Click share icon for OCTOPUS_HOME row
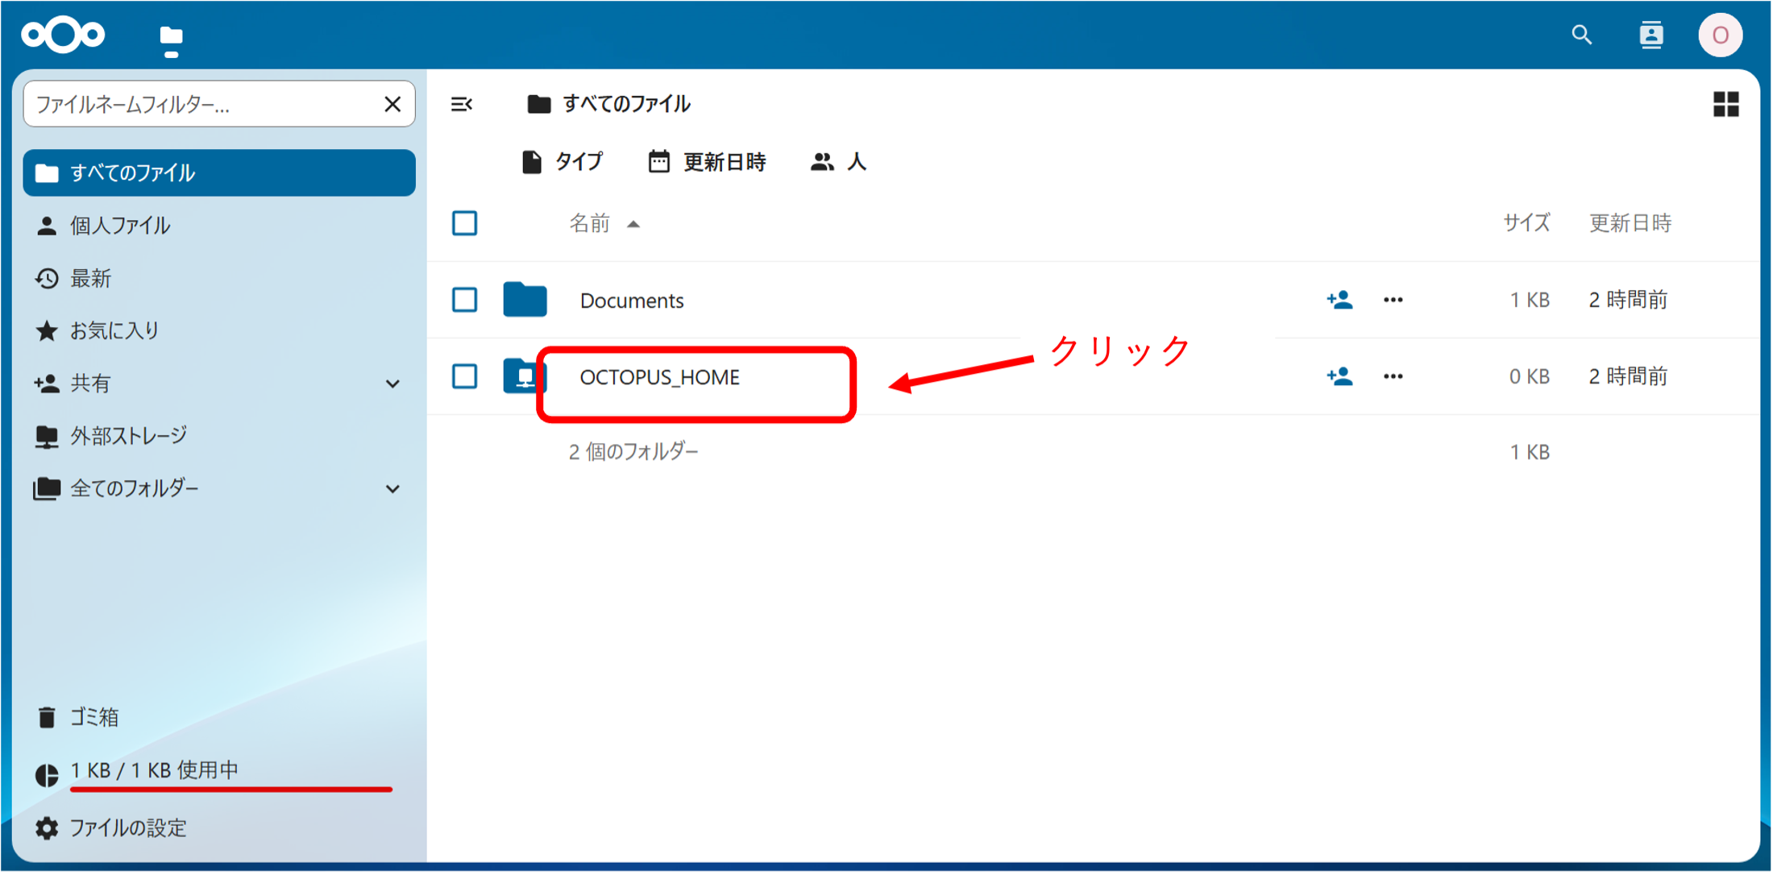Screen dimensions: 1773x875 tap(1339, 376)
